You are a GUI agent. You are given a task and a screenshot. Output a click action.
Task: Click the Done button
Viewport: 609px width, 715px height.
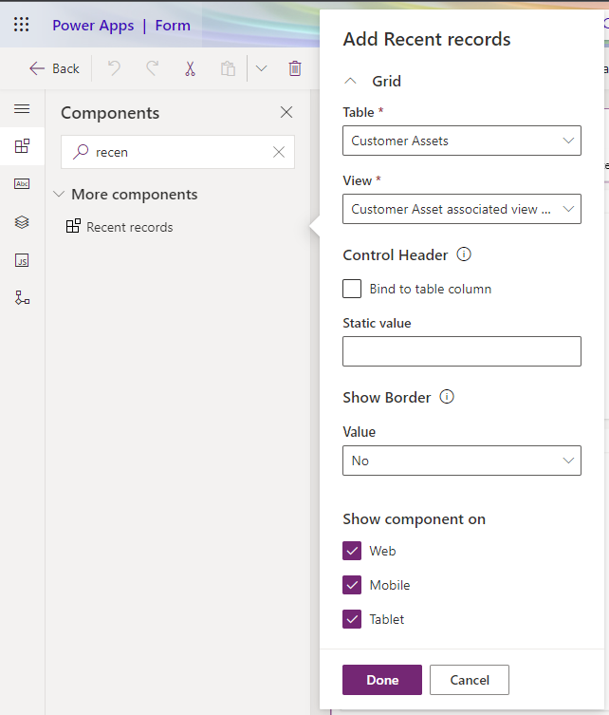point(382,680)
